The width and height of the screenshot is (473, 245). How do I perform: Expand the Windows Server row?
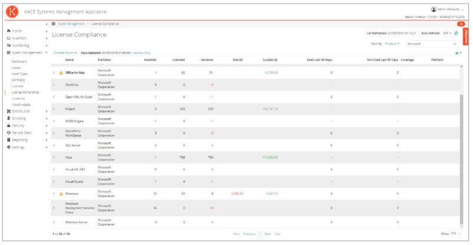pyautogui.click(x=54, y=222)
